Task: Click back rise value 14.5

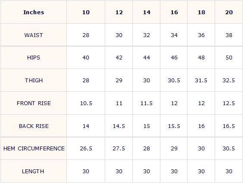Action: tap(119, 126)
